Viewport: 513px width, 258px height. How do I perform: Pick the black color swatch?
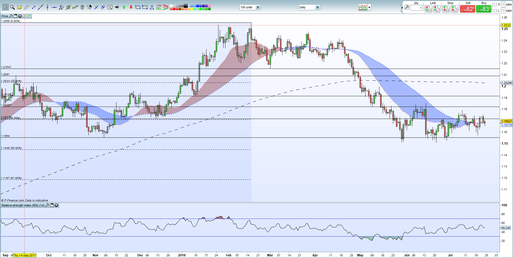coord(186,6)
